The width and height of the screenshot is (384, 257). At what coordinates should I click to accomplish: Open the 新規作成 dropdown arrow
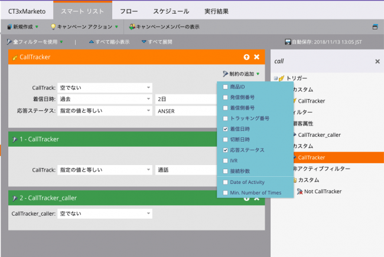click(37, 27)
